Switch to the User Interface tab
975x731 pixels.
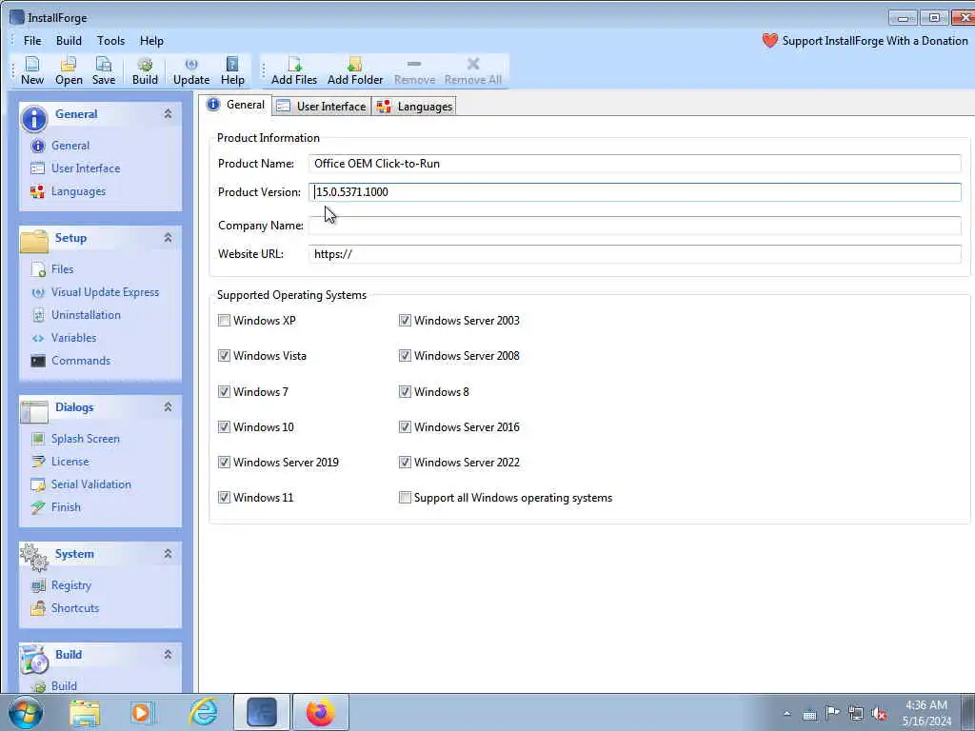tap(322, 107)
